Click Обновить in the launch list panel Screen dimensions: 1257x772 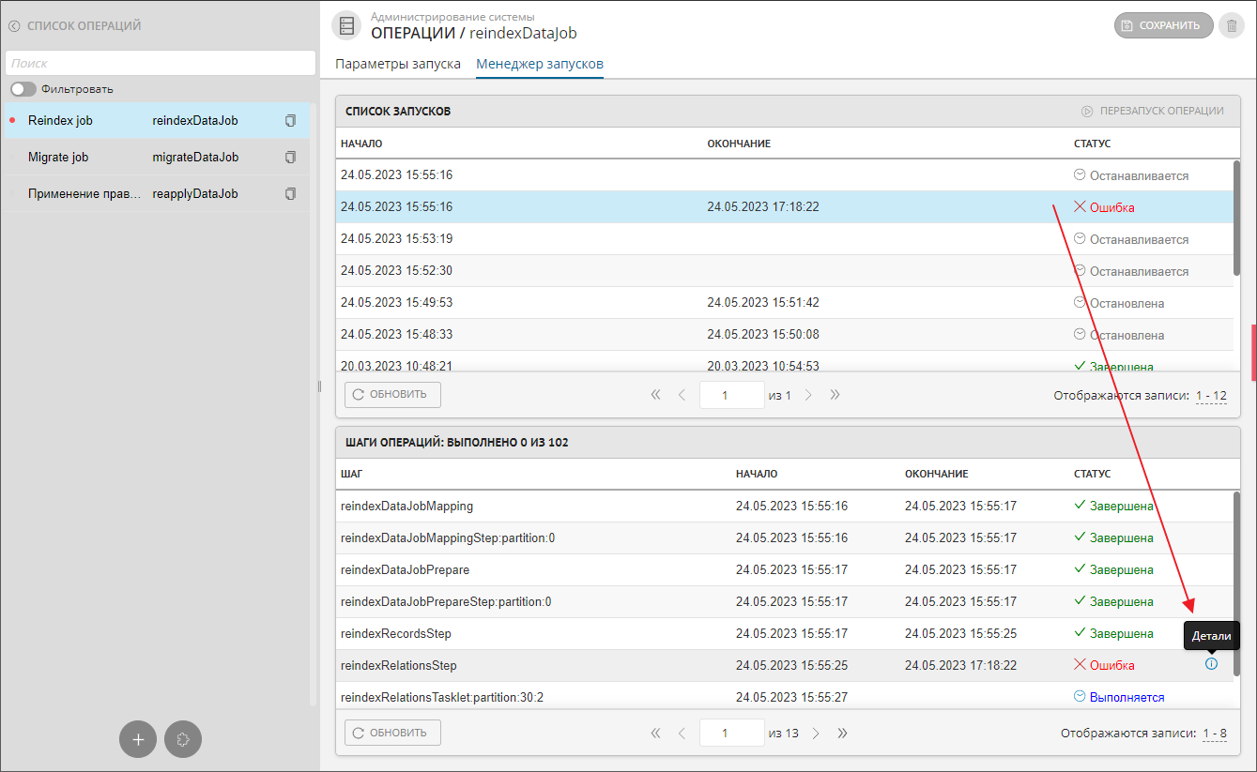tap(392, 395)
